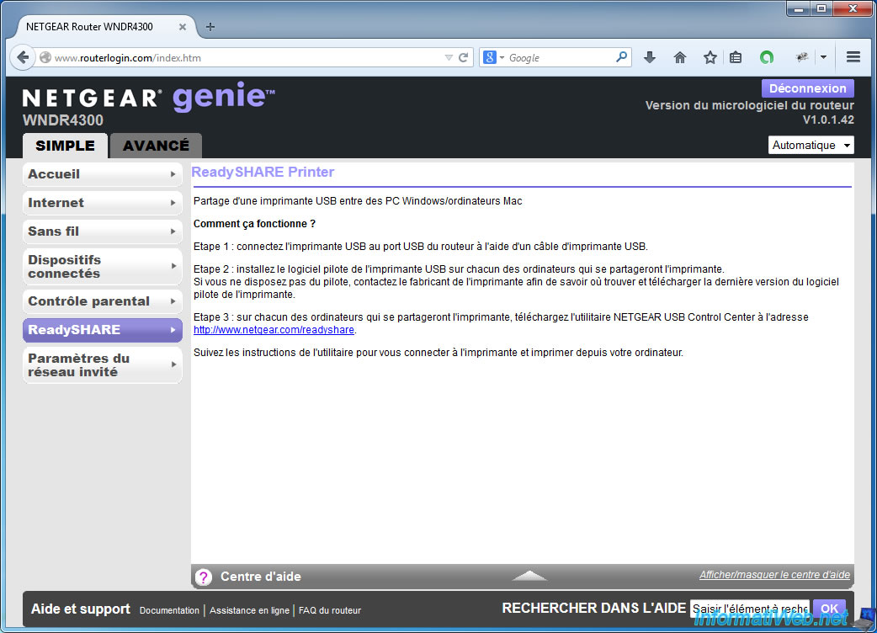This screenshot has width=877, height=633.
Task: Open Dispositifs connectés menu item
Action: 103,266
